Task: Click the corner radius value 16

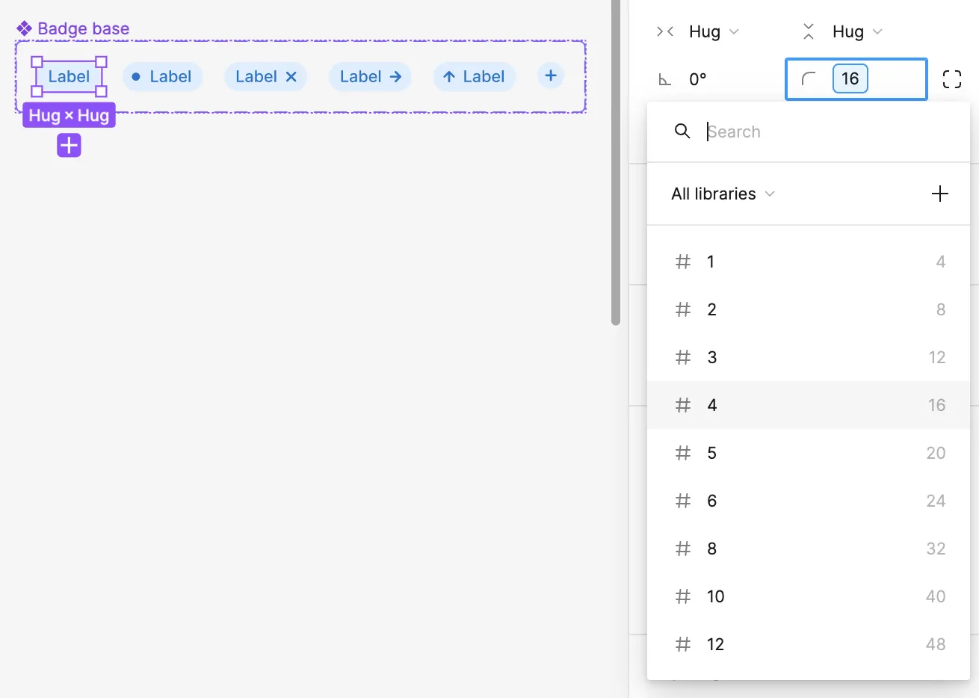Action: (850, 79)
